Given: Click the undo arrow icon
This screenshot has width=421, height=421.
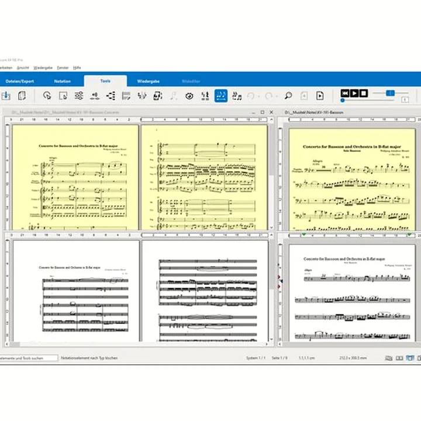Looking at the screenshot, I should pyautogui.click(x=251, y=96).
